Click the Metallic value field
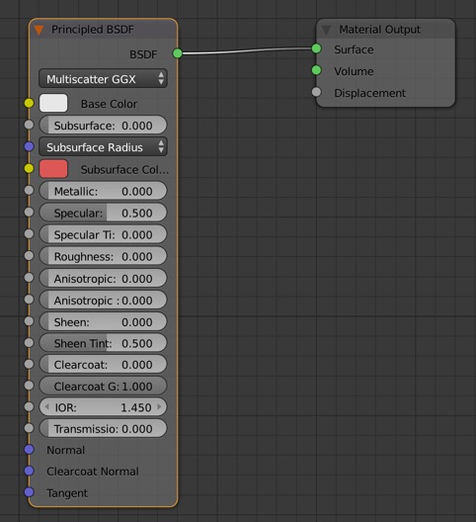Screen dimensions: 476x522 click(x=103, y=191)
